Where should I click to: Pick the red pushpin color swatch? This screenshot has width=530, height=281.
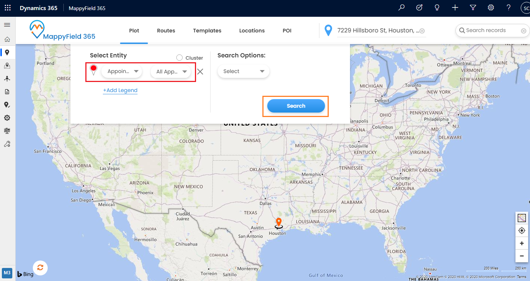(94, 70)
